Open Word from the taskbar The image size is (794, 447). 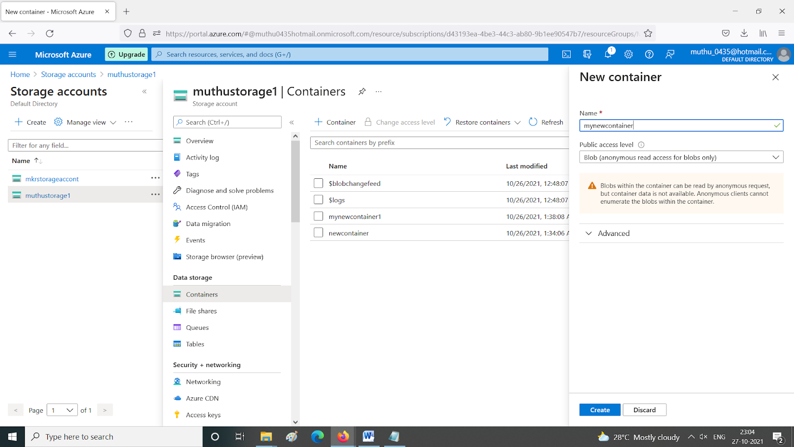point(368,437)
